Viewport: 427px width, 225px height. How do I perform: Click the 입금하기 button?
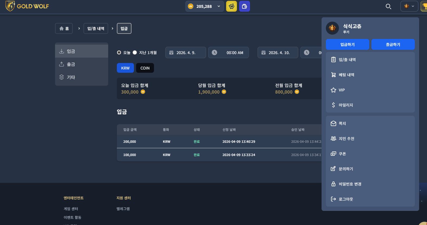(x=348, y=44)
